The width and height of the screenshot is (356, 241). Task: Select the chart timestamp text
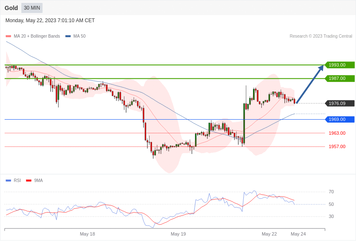tap(50, 21)
